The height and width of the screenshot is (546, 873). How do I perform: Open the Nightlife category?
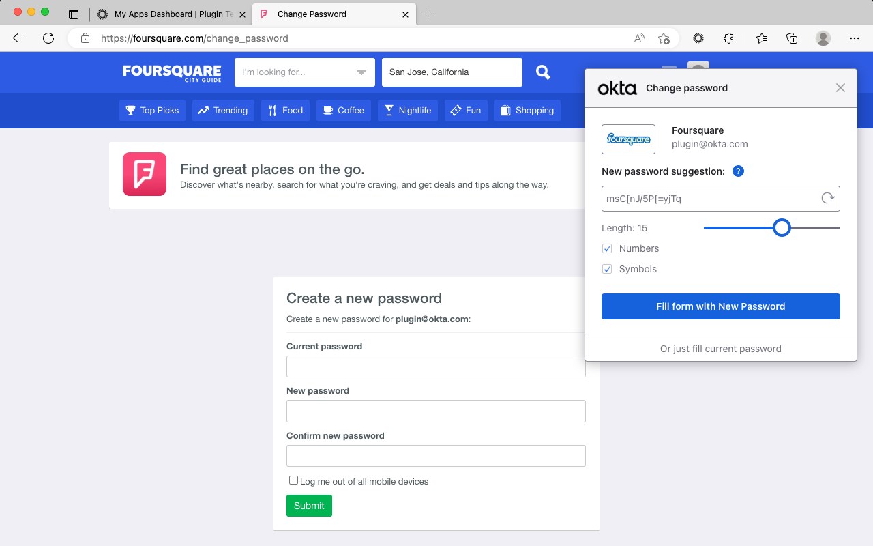pos(408,111)
